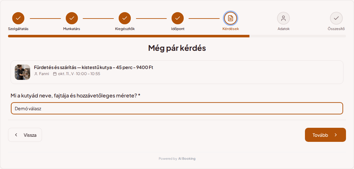
Task: Click the left chevron in the Vissza button
Action: click(16, 135)
